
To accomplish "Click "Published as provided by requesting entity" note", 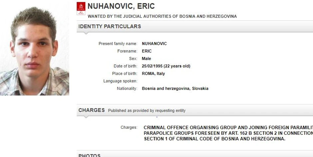I will click(147, 111).
